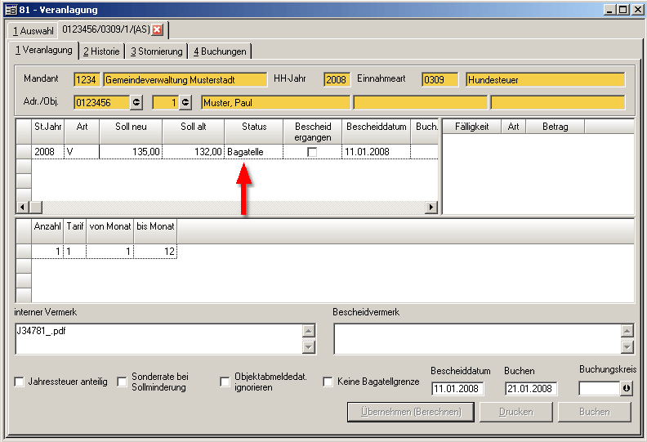Switch to the 2 Historie tab
The width and height of the screenshot is (647, 442).
coord(101,51)
